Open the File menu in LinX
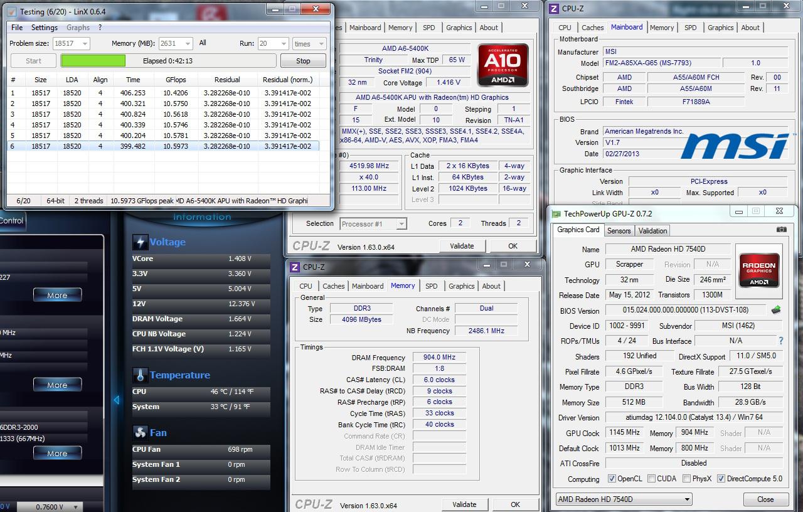Image resolution: width=803 pixels, height=512 pixels. click(x=17, y=28)
